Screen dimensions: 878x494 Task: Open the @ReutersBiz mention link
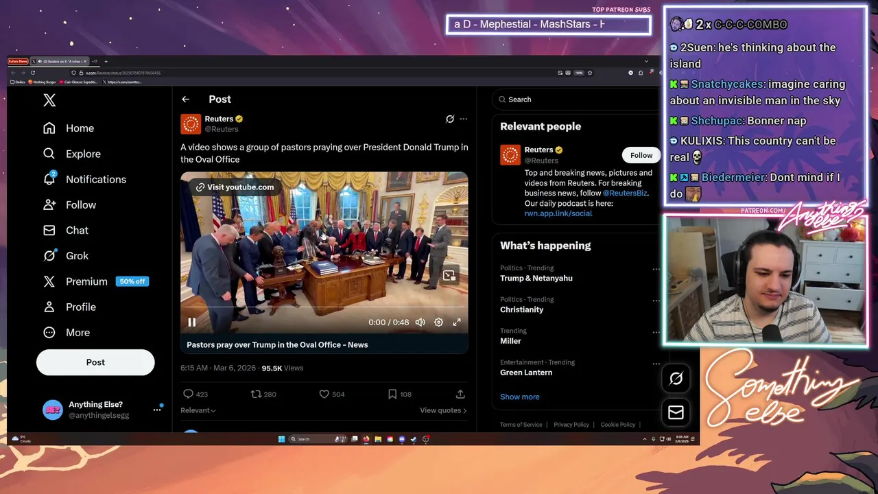point(625,193)
